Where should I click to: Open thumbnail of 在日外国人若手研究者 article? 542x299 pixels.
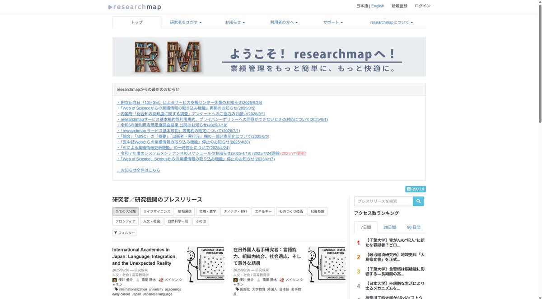[x=327, y=265]
